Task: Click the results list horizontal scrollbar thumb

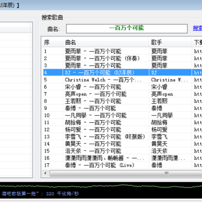Action: (x=126, y=173)
